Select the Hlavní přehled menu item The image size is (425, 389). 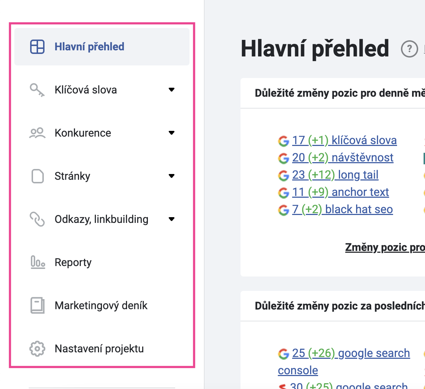point(102,47)
